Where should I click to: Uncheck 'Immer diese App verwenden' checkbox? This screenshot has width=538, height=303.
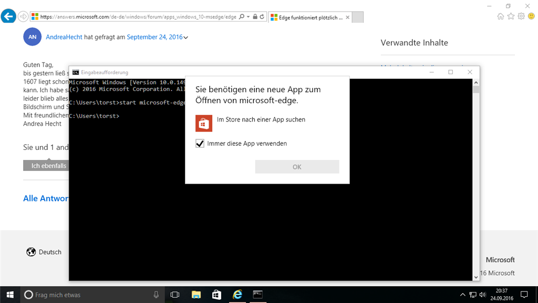(x=200, y=144)
